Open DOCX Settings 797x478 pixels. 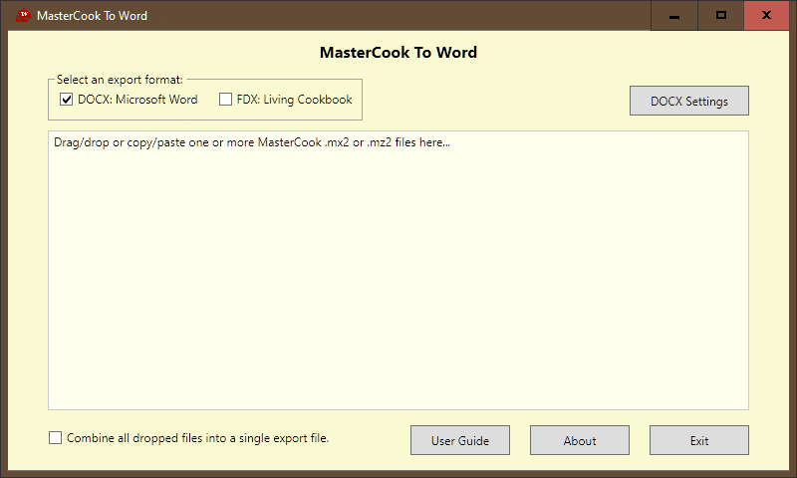click(688, 101)
